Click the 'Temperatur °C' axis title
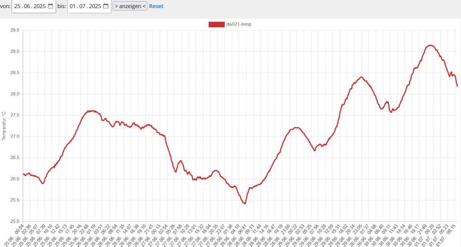Screen dimensions: 461x247 [x=4, y=126]
